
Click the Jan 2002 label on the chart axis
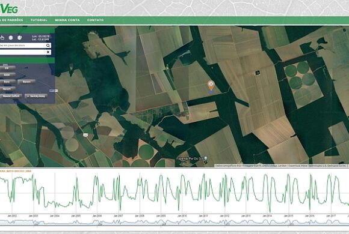click(12, 216)
